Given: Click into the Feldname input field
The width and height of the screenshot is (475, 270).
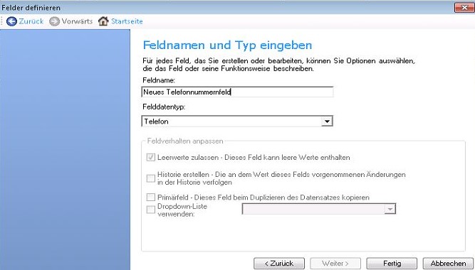Looking at the screenshot, I should (237, 92).
